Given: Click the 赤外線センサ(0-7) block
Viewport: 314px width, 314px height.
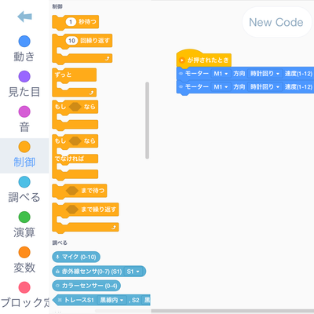Looking at the screenshot, I should click(x=99, y=272).
